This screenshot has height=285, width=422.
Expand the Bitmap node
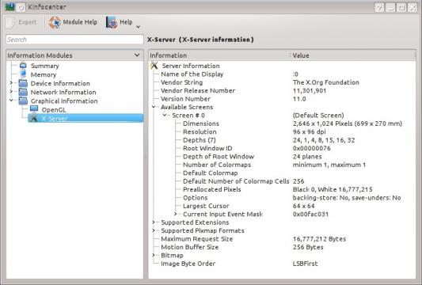(x=154, y=255)
